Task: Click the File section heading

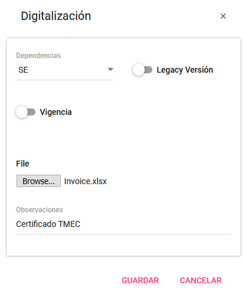Action: (22, 164)
